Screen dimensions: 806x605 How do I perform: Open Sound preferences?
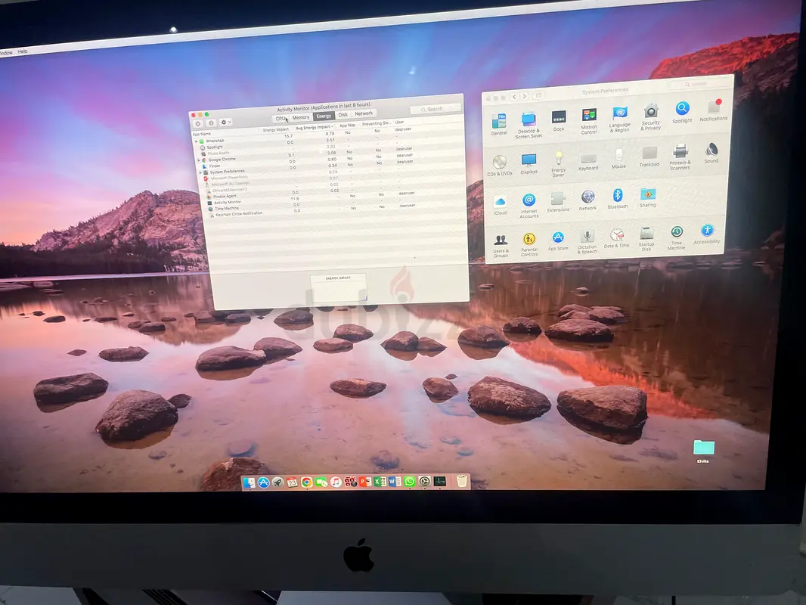click(711, 153)
